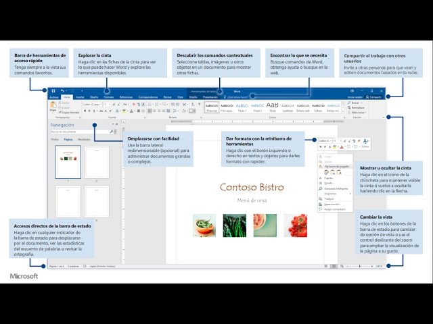The image size is (433, 324).
Task: Click the clear formatting eraser icon
Action: coord(134,105)
